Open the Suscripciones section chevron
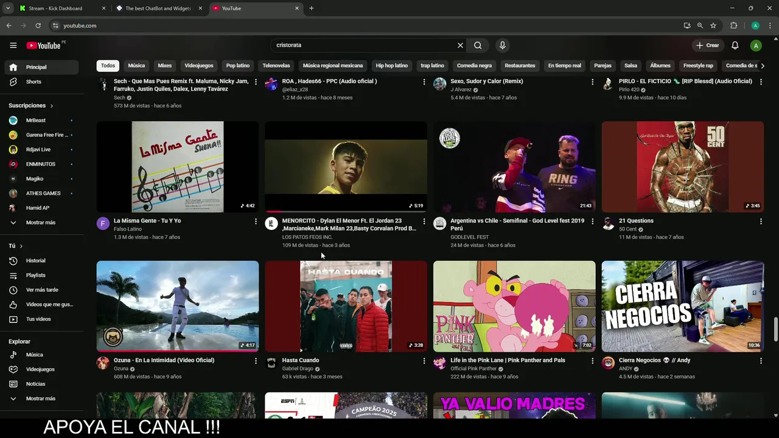Viewport: 779px width, 438px height. [x=51, y=106]
